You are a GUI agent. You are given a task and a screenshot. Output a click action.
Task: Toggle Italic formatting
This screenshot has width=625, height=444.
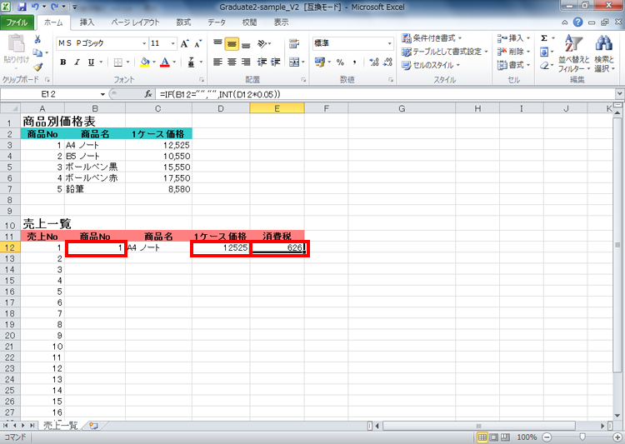(77, 62)
